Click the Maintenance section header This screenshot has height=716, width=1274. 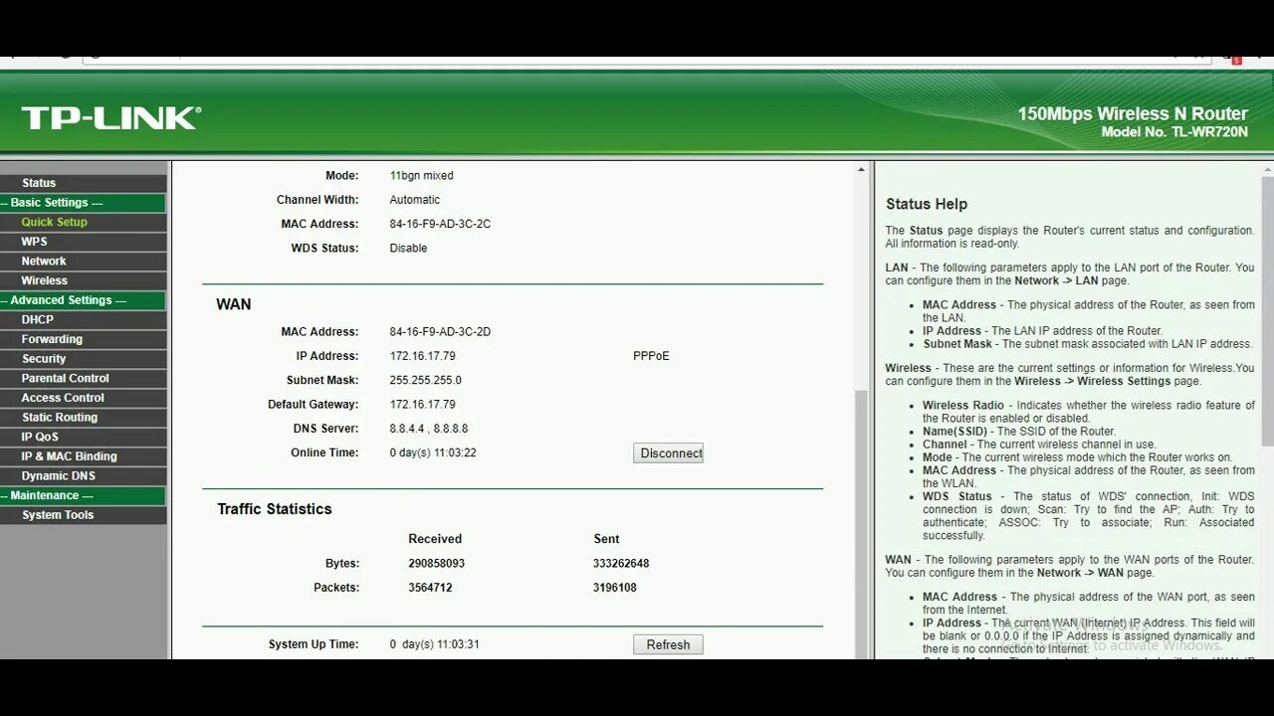point(84,495)
